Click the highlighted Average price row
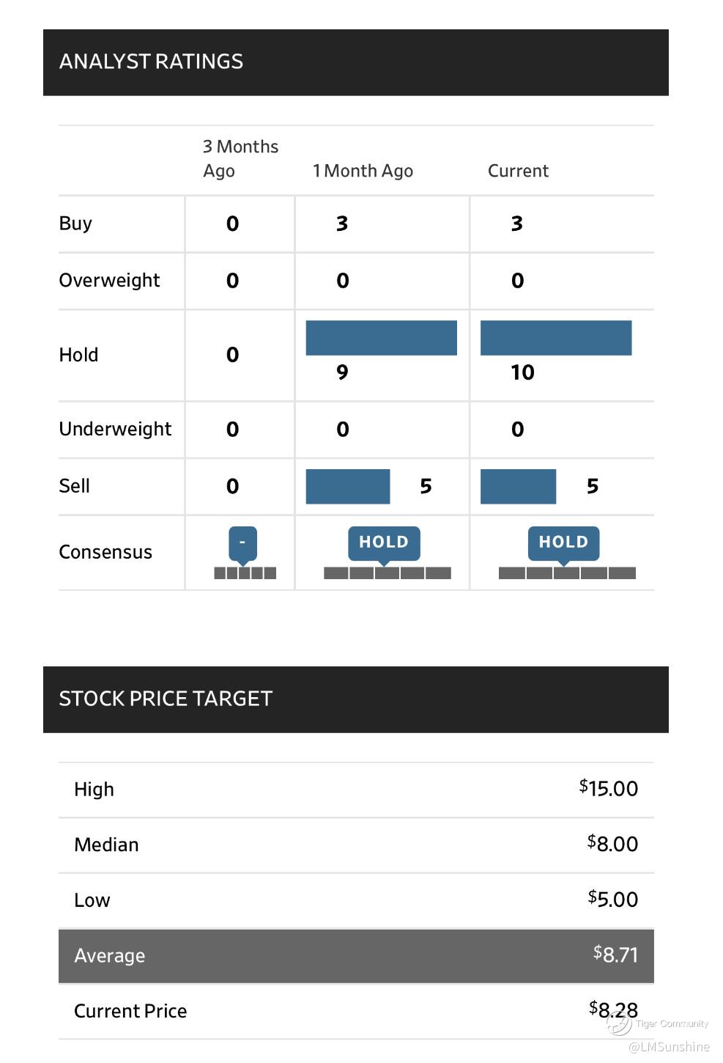 tap(356, 956)
